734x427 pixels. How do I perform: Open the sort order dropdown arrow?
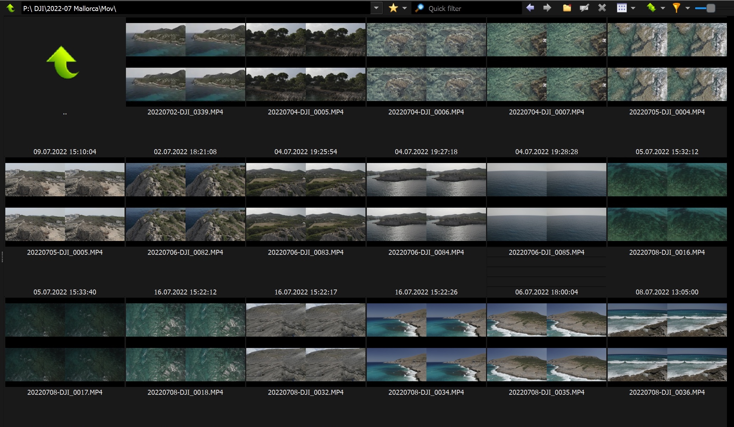tap(662, 8)
